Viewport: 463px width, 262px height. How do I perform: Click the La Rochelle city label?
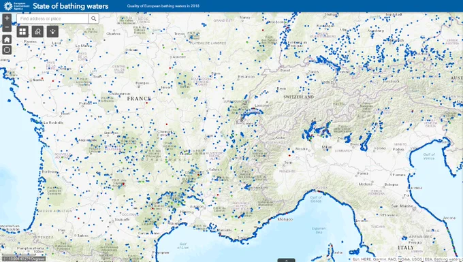tap(53, 122)
